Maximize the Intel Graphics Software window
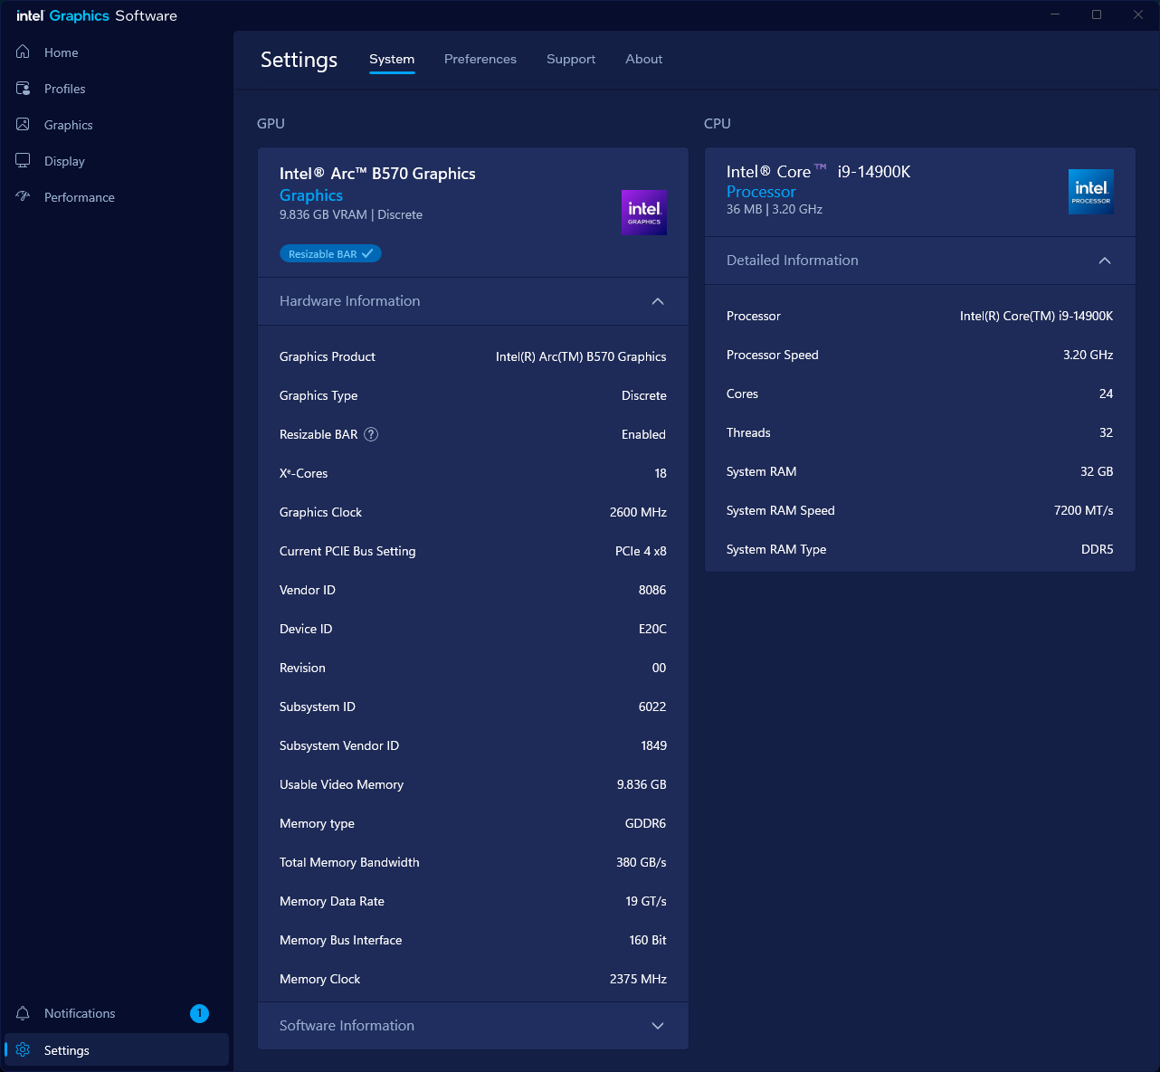Viewport: 1160px width, 1072px height. point(1097,14)
